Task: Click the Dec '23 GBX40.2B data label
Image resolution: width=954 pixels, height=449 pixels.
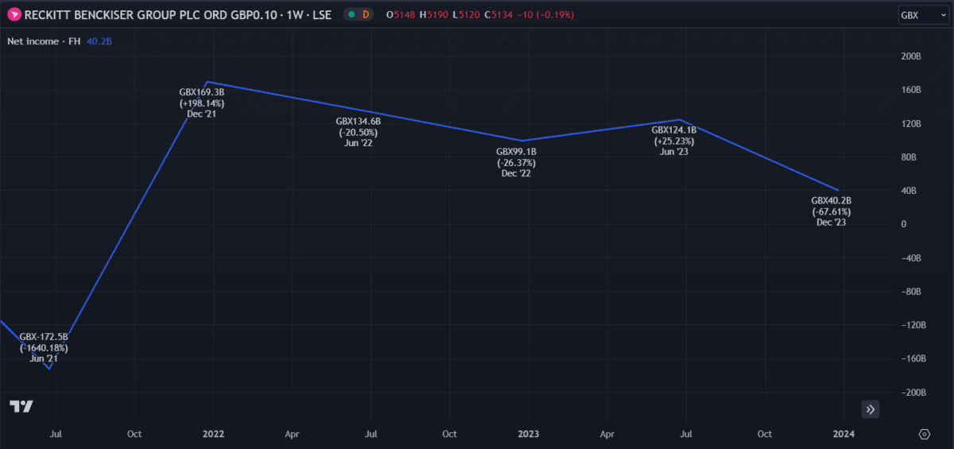Action: pos(831,211)
